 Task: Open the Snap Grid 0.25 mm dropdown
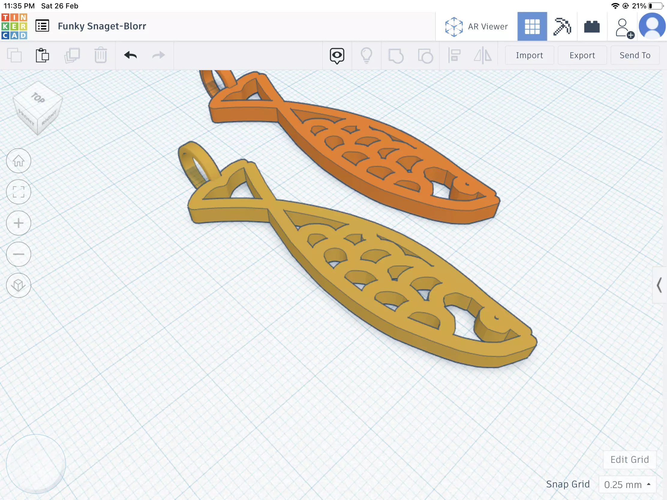click(x=627, y=485)
